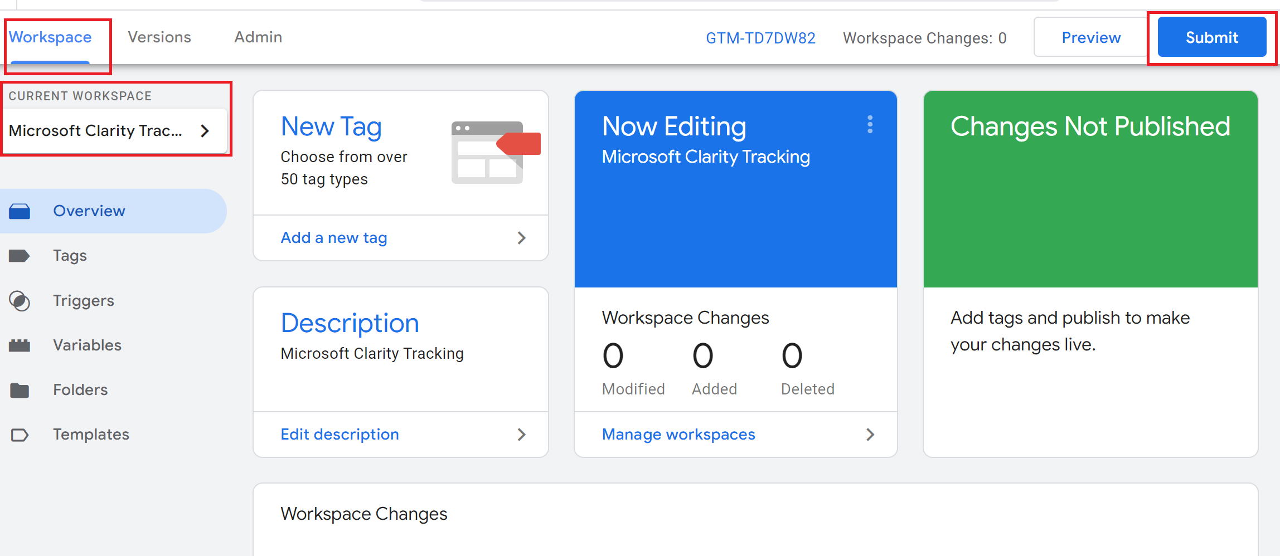Screen dimensions: 1280x556
Task: Open the GTM-TD7DW82 container ID link
Action: tap(760, 38)
